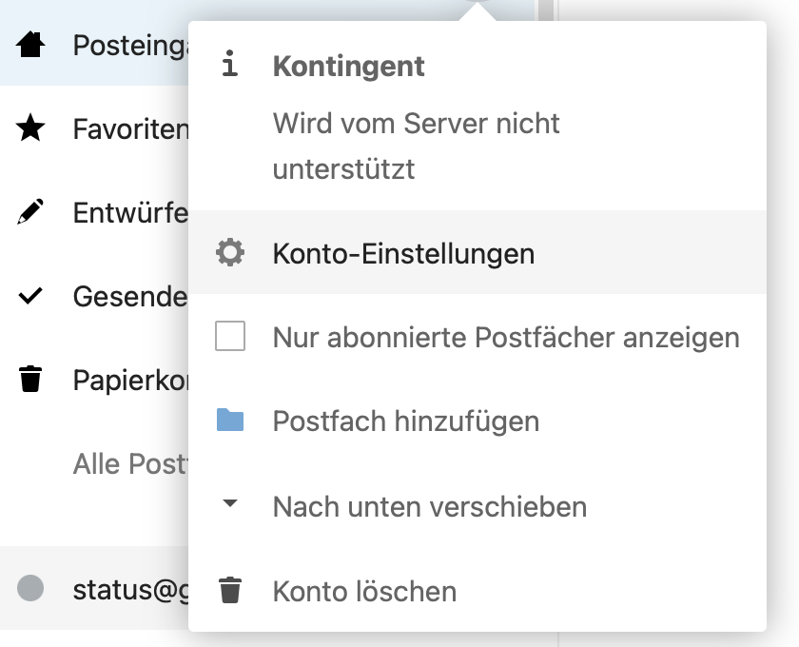
Task: Click the pencil icon for Entwürfe
Action: pos(30,211)
